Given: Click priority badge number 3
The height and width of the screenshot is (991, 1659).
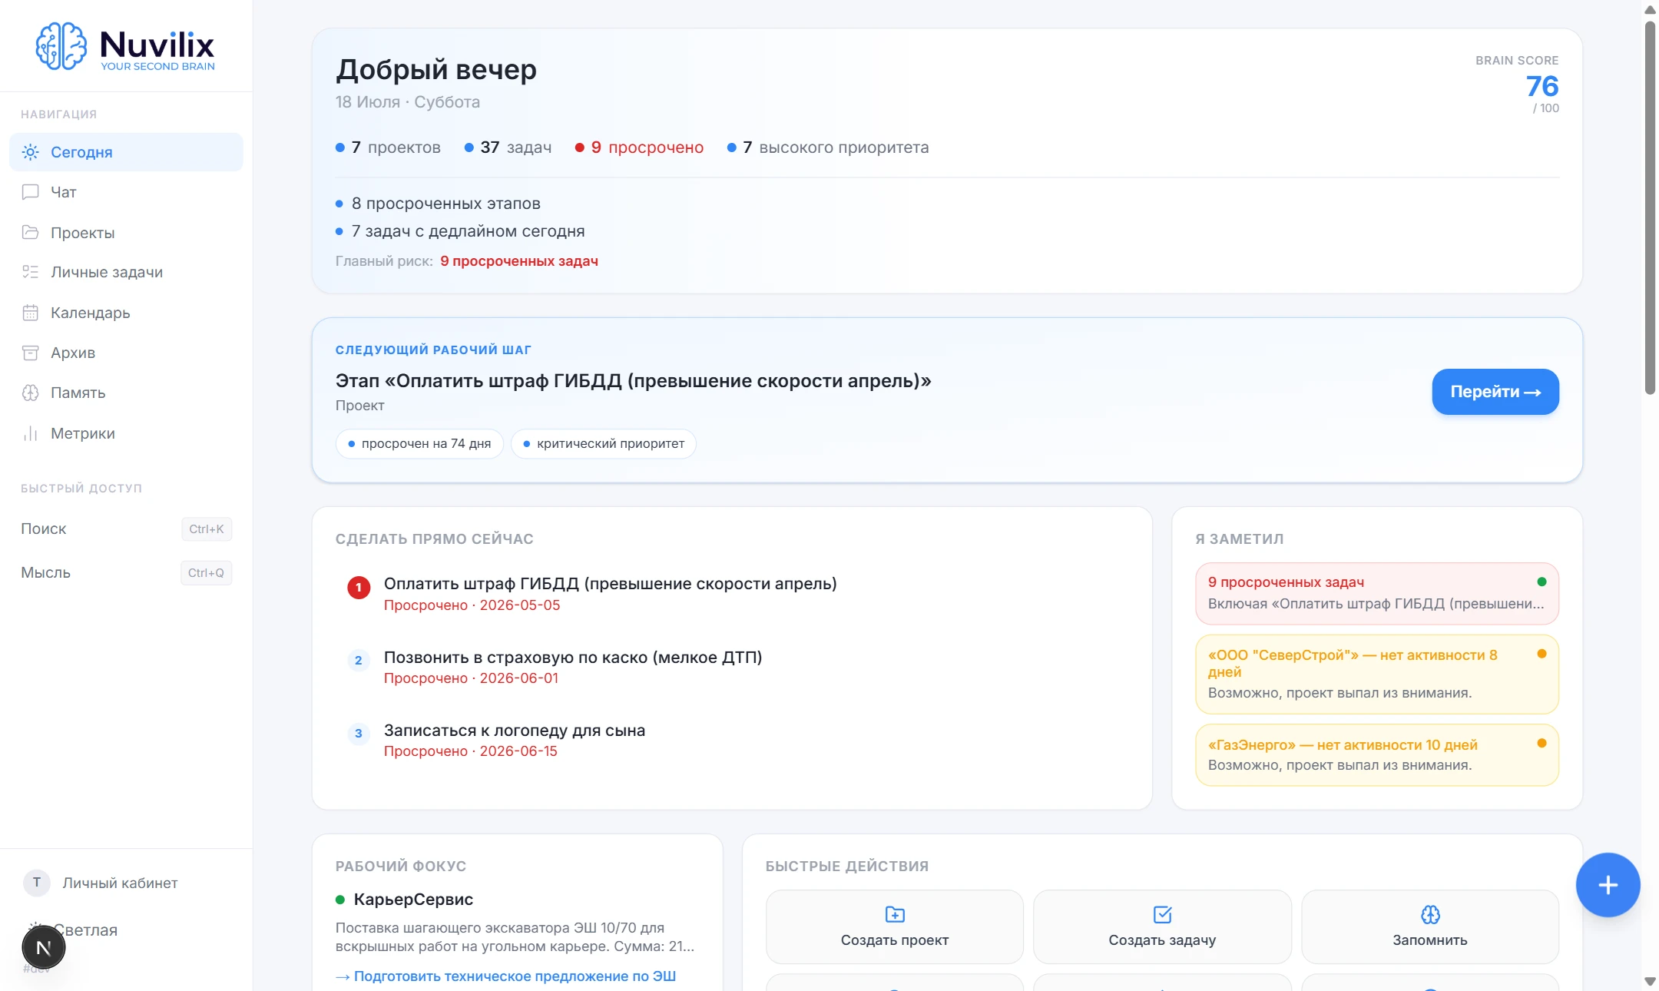Looking at the screenshot, I should (359, 734).
